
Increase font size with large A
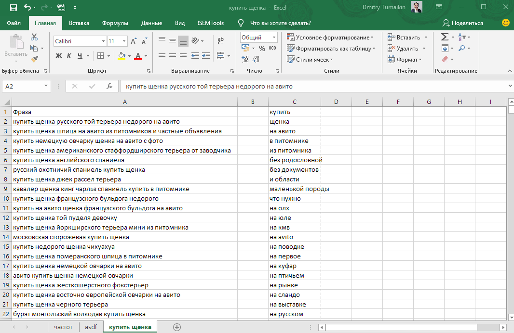[134, 41]
